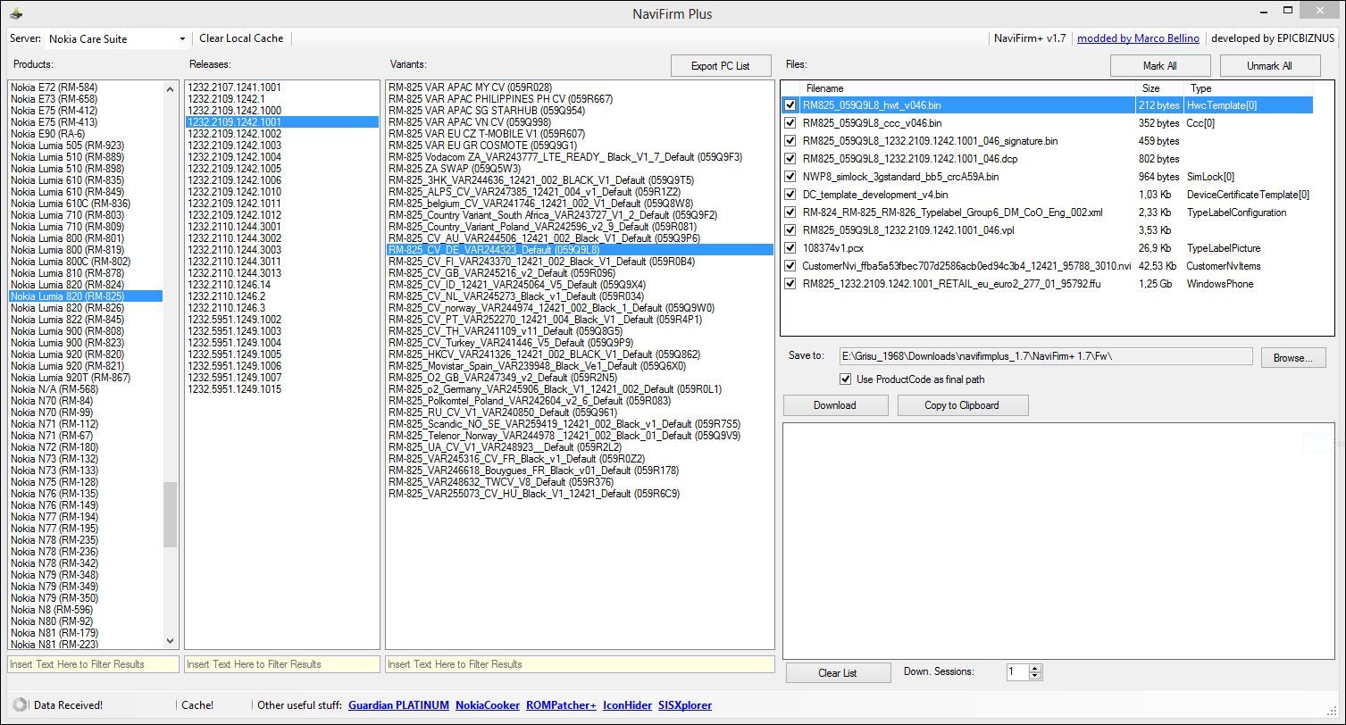Click the Browse... button
Screen dimensions: 1346x725
1292,358
